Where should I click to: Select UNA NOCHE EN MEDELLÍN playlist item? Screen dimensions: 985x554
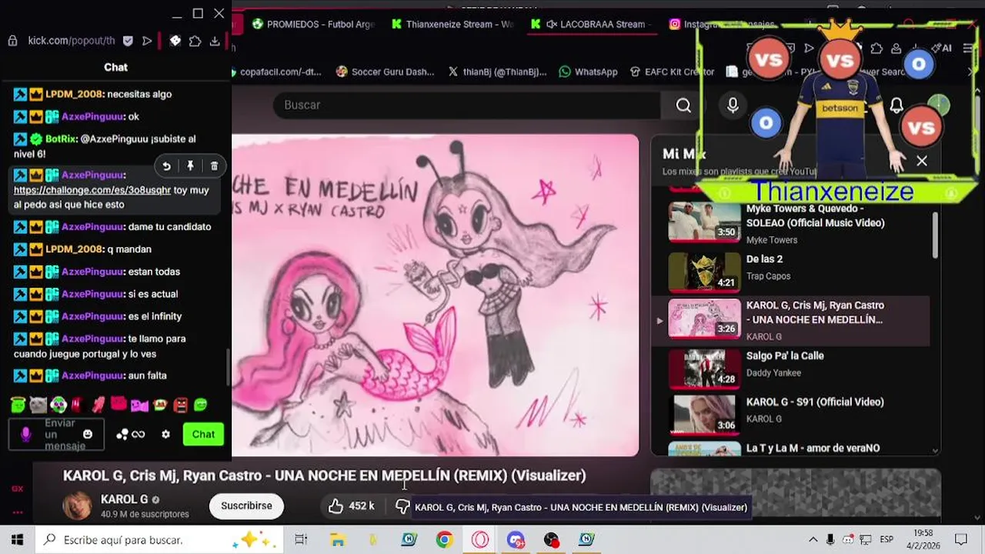point(791,319)
